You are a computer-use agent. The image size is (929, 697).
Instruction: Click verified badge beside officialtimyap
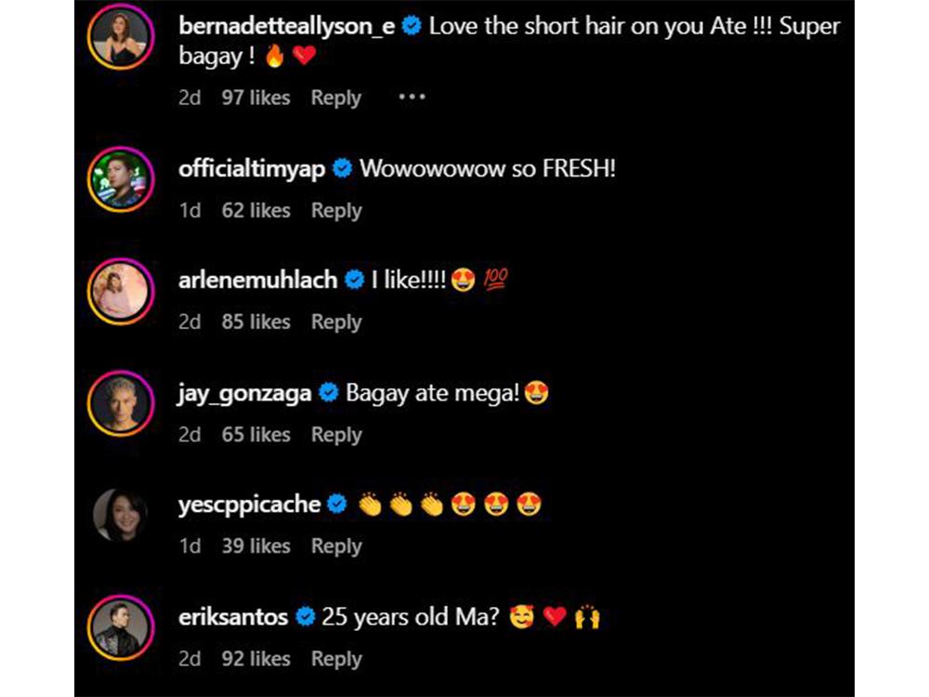[x=342, y=169]
